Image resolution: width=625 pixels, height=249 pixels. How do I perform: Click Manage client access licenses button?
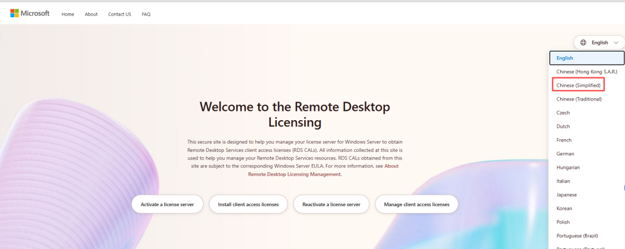tap(417, 205)
